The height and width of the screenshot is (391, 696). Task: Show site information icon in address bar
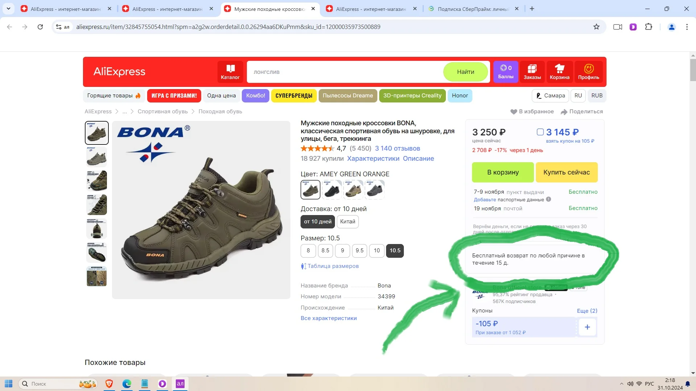[x=62, y=27]
